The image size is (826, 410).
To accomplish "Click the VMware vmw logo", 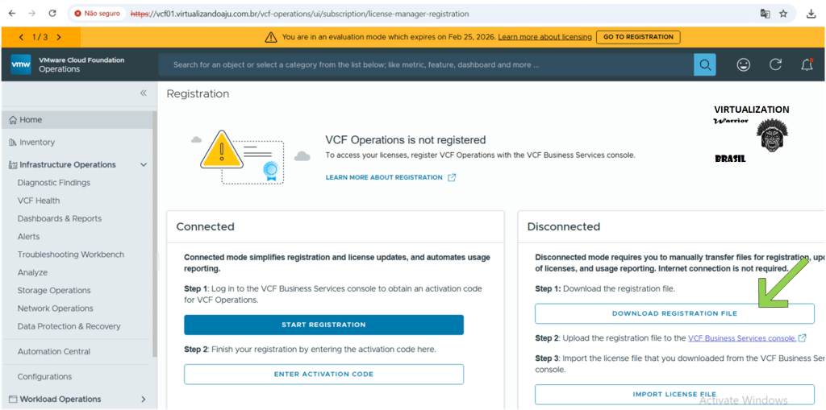I will point(21,65).
